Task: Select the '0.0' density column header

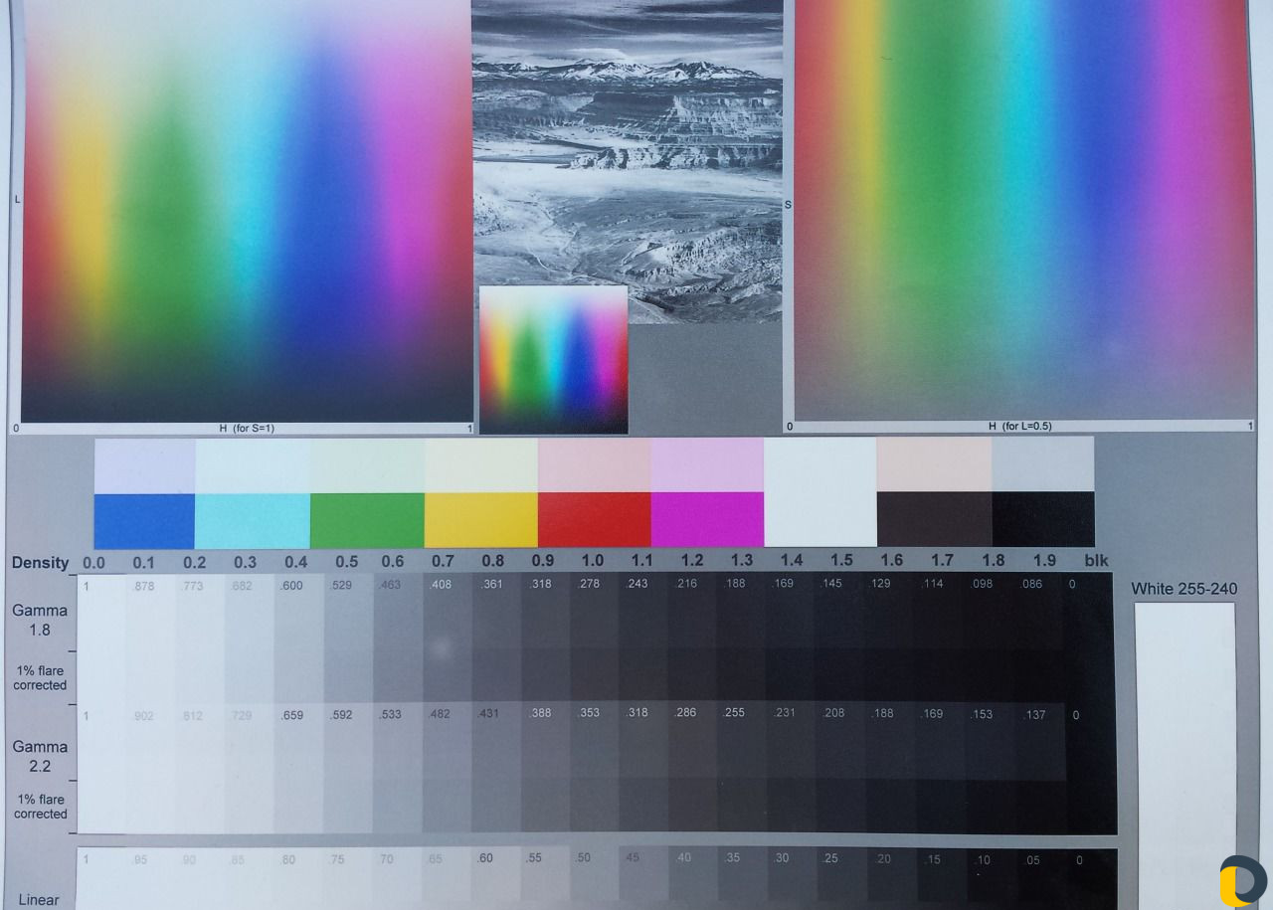Action: (x=94, y=562)
